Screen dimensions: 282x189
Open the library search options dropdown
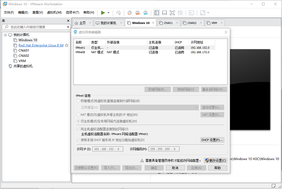68,27
